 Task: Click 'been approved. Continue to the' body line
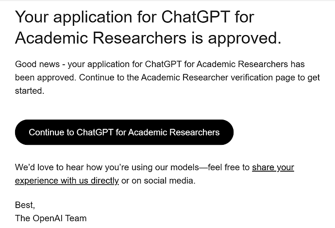[77, 77]
